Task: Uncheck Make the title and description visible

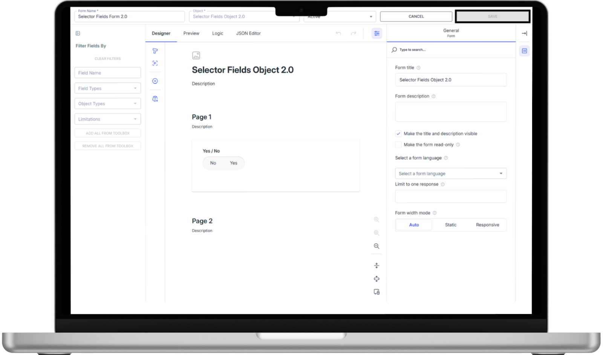Action: pos(398,134)
